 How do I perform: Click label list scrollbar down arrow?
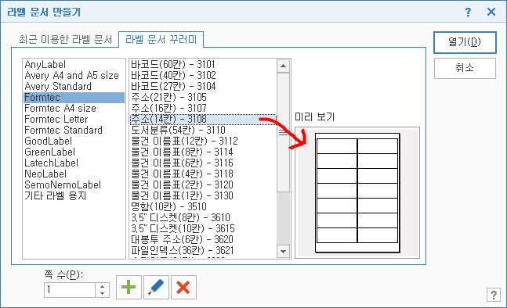tap(283, 251)
